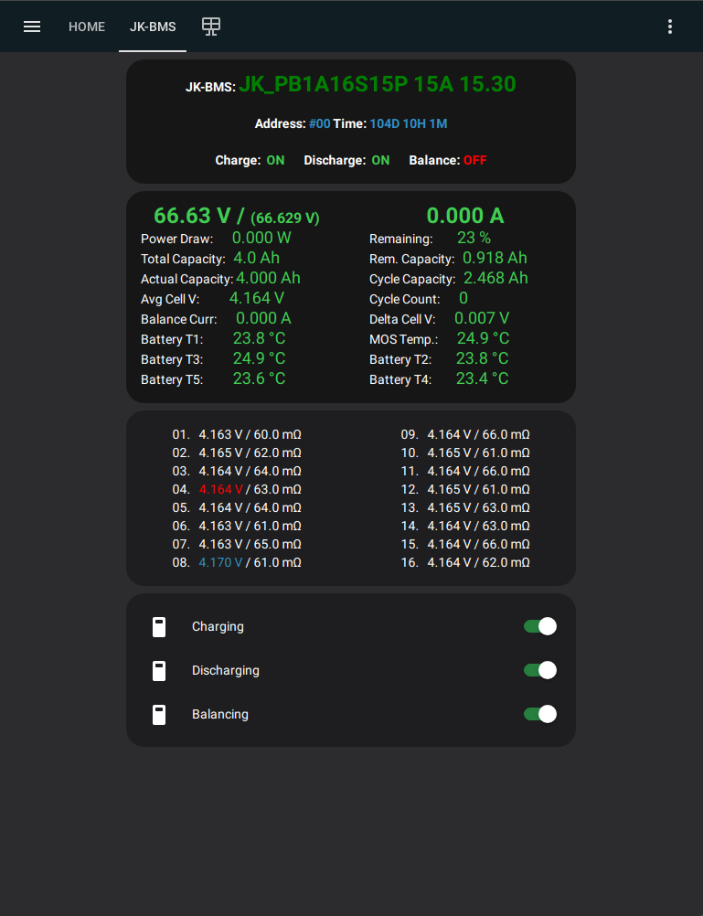Click the Balance OFF status indicator

tap(474, 160)
